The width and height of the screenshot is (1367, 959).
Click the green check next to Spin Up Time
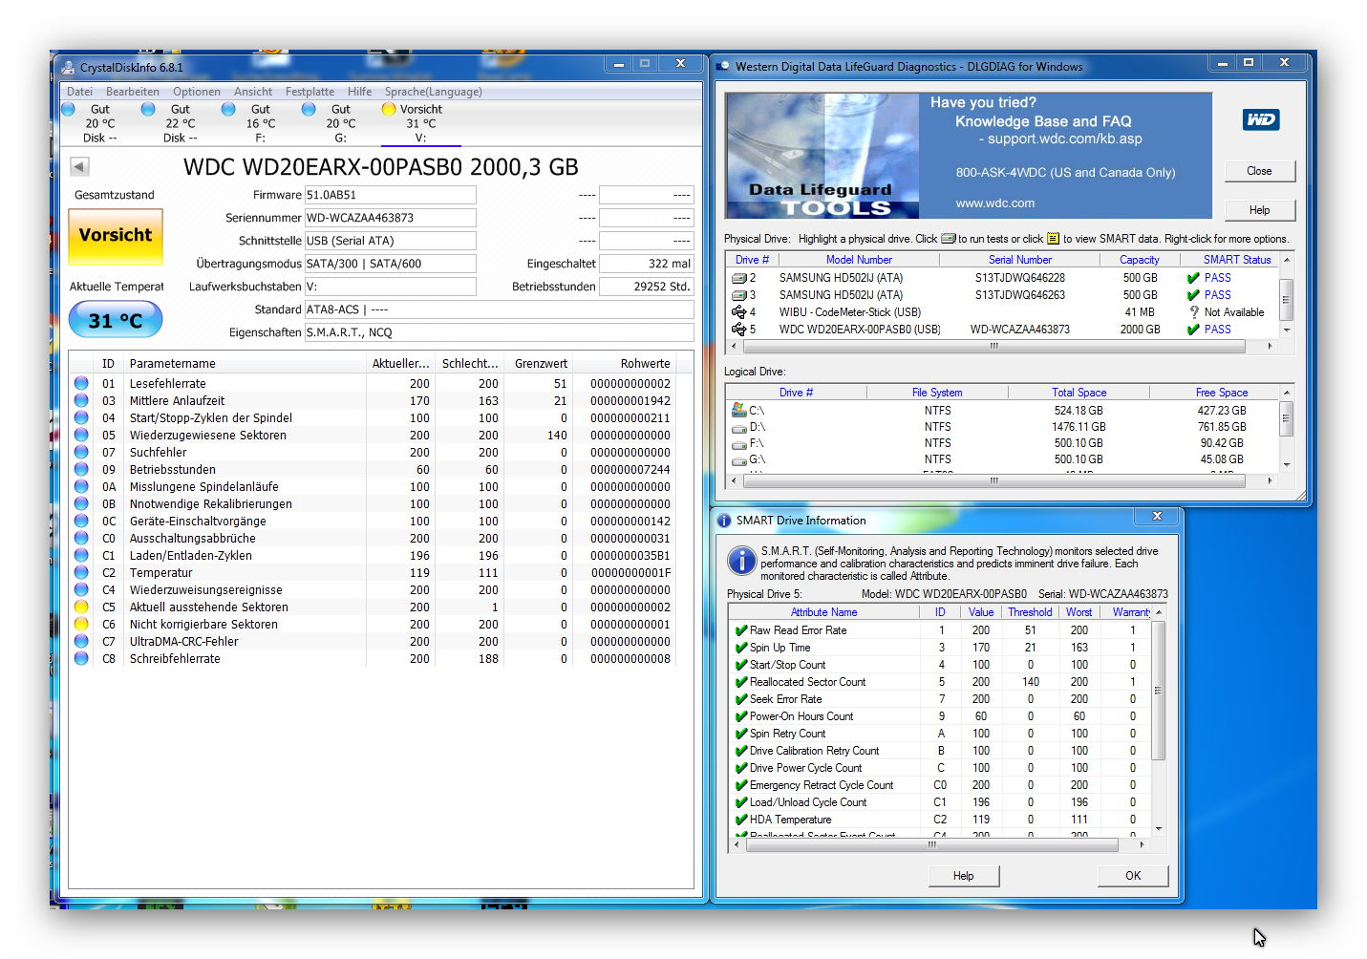click(x=740, y=648)
